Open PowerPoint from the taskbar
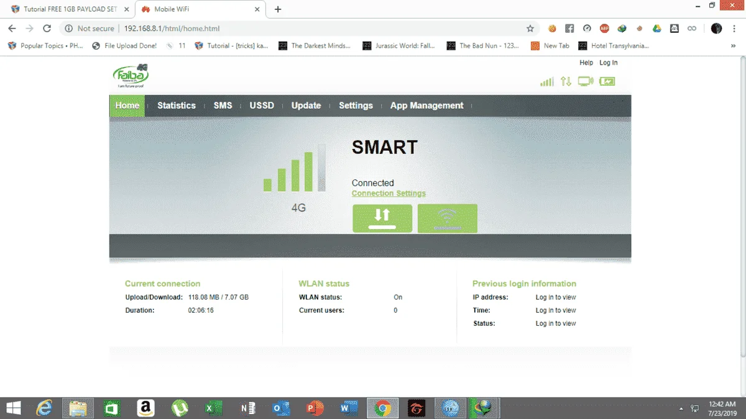Screen dimensions: 746x419 click(315, 408)
